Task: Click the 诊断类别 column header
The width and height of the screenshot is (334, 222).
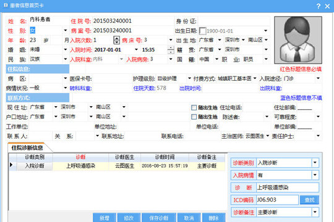Action: click(x=35, y=157)
